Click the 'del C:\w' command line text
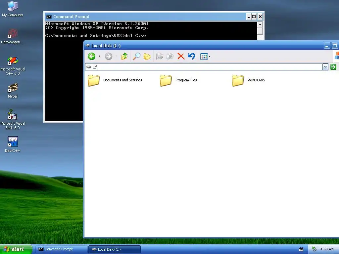 click(x=135, y=36)
